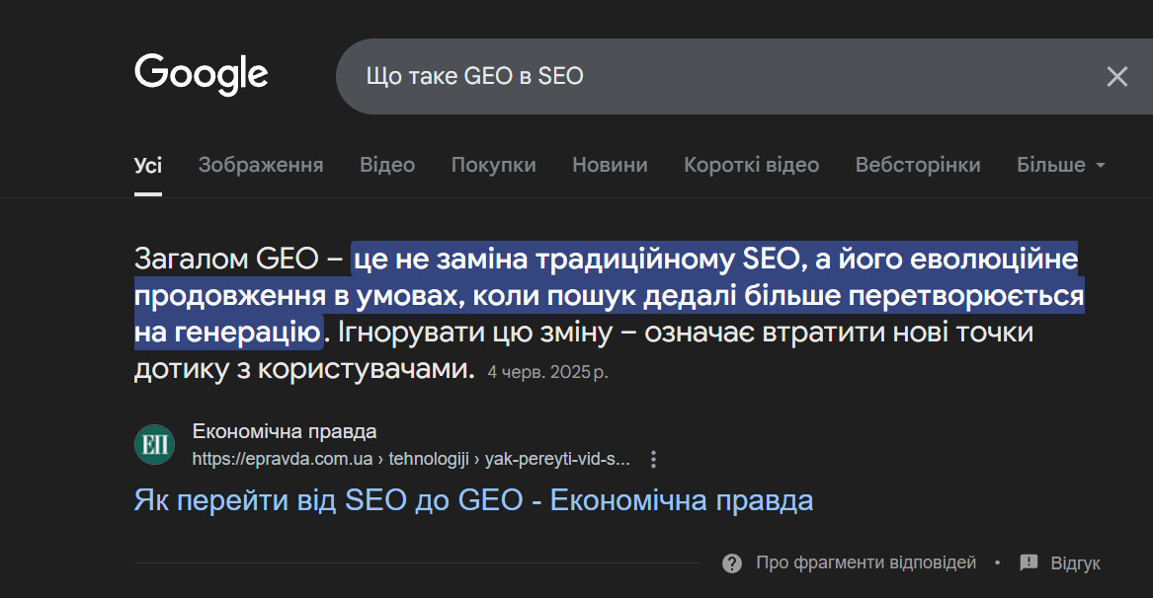Clear the search query with X
Image resolution: width=1153 pixels, height=598 pixels.
pos(1117,76)
